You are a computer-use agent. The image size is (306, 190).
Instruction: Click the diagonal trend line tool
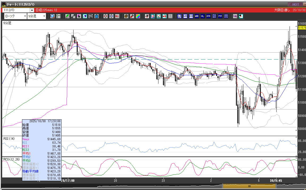click(73, 16)
